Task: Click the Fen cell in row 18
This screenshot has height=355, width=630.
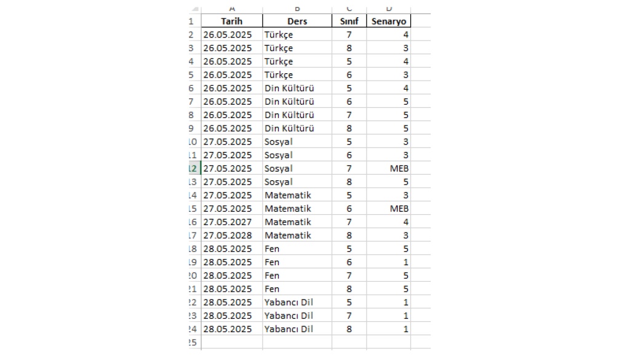Action: point(297,249)
